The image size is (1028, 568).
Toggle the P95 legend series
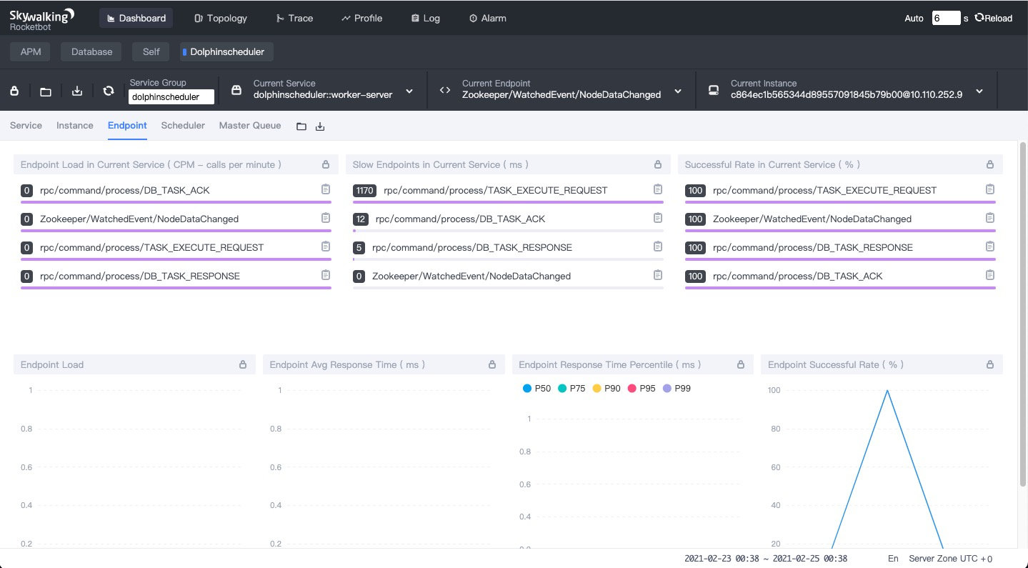pyautogui.click(x=641, y=389)
